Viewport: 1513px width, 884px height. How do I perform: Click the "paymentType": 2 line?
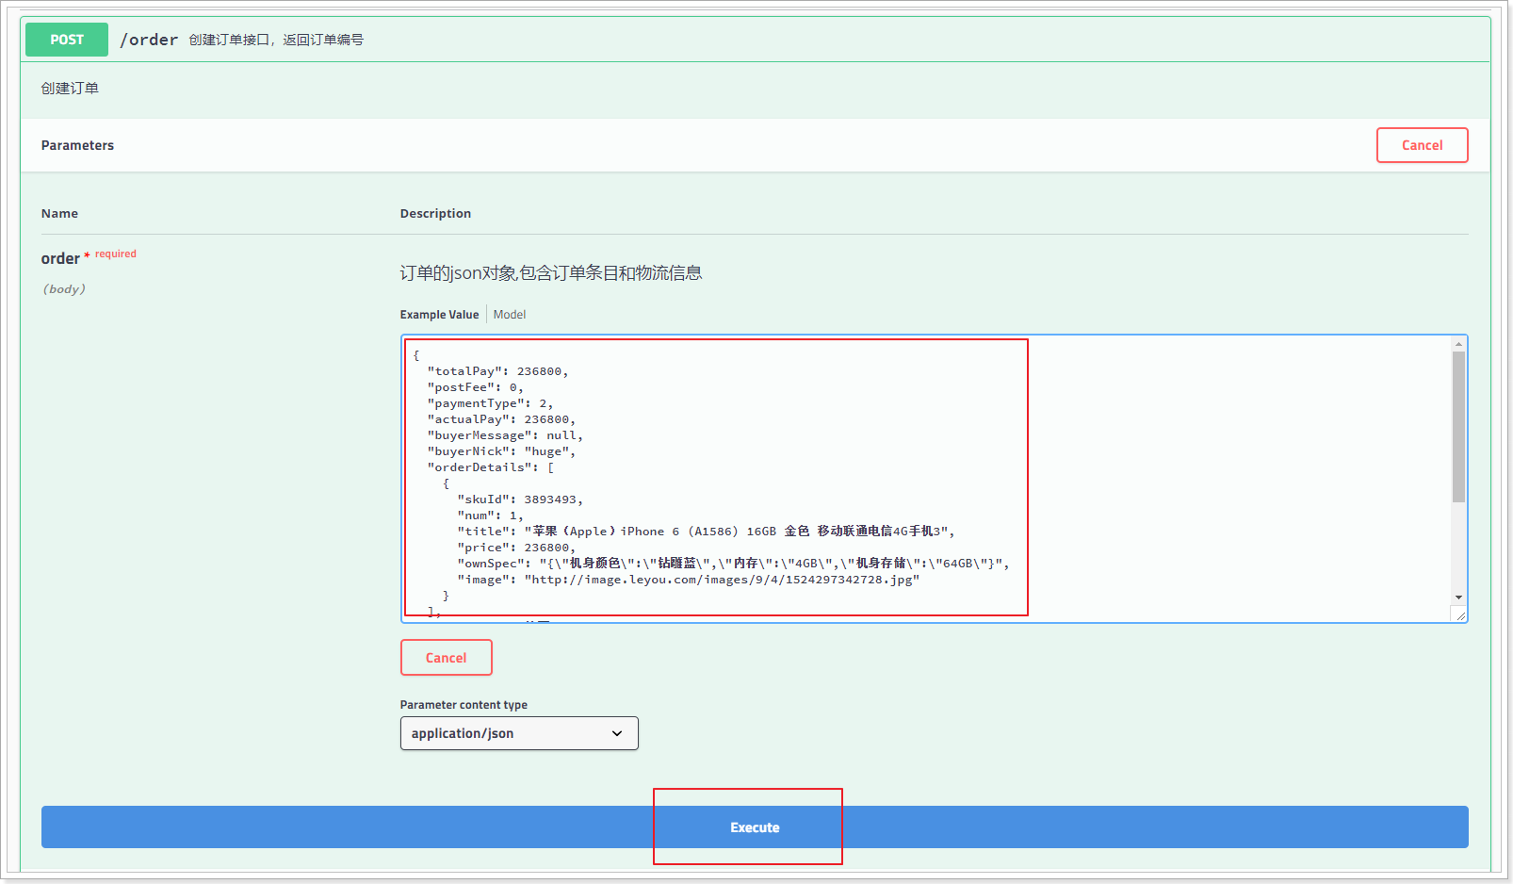pyautogui.click(x=490, y=403)
